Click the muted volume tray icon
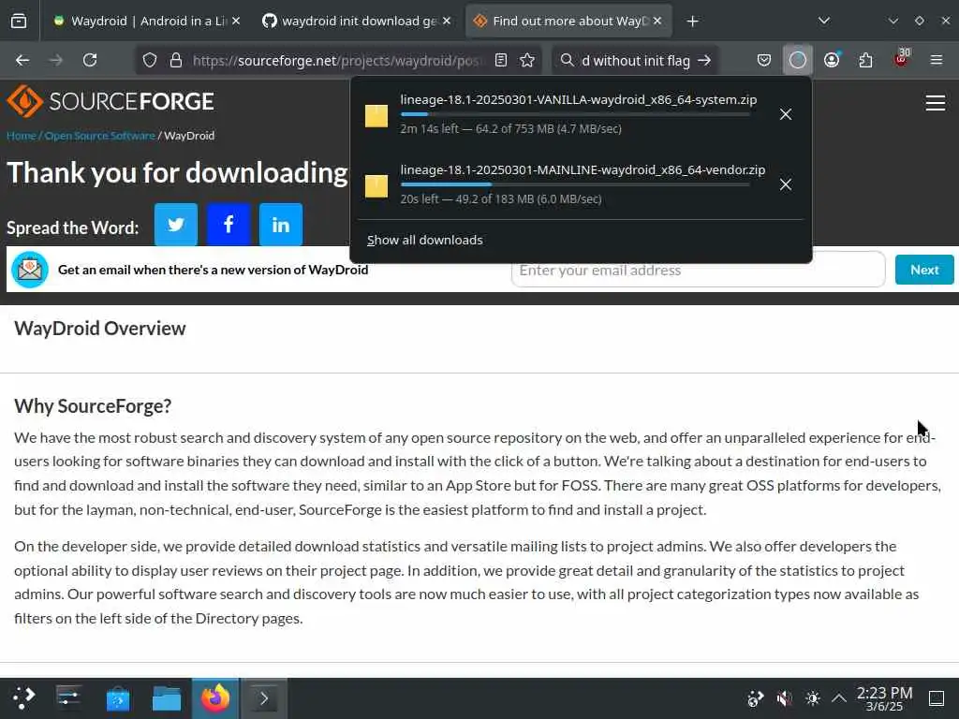Image resolution: width=959 pixels, height=719 pixels. (x=784, y=698)
